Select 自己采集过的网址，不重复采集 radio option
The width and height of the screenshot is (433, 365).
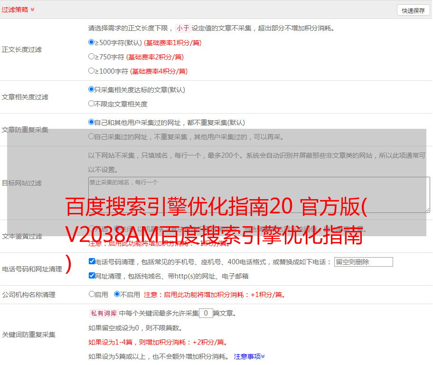click(92, 136)
